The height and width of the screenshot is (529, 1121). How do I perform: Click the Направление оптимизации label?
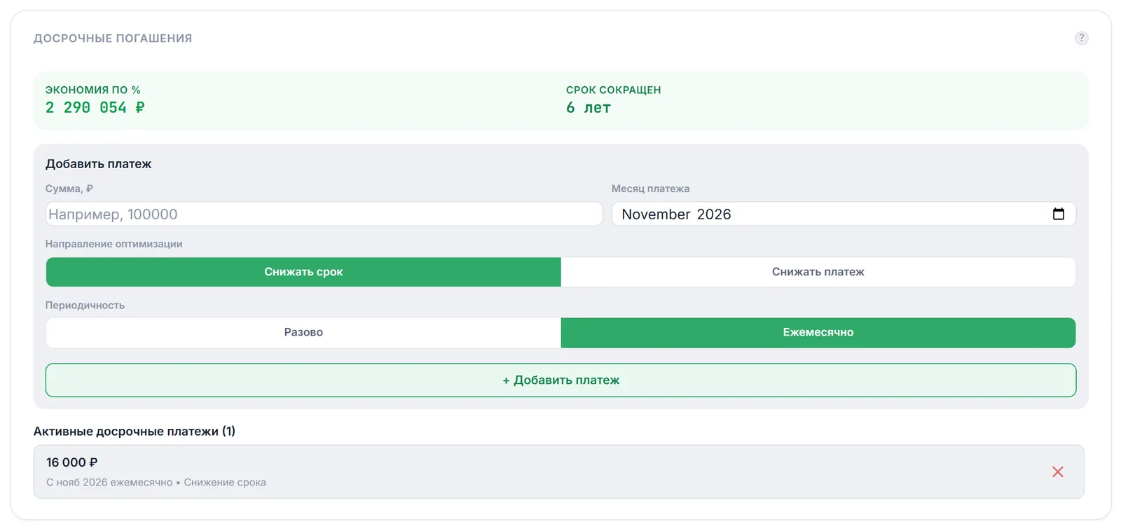(x=114, y=244)
